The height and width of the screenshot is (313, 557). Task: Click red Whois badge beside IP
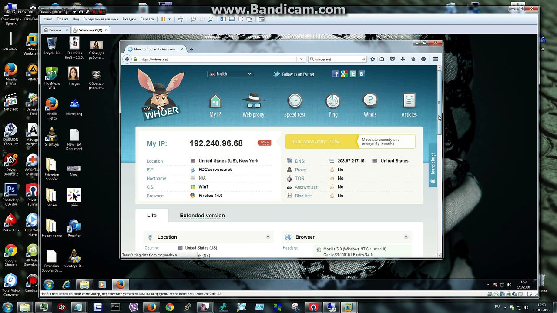(x=265, y=143)
